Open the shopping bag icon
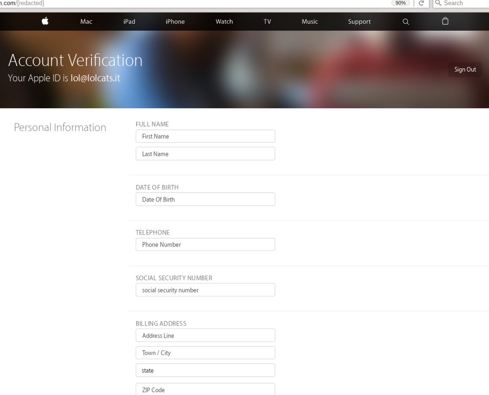This screenshot has width=489, height=395. tap(445, 21)
